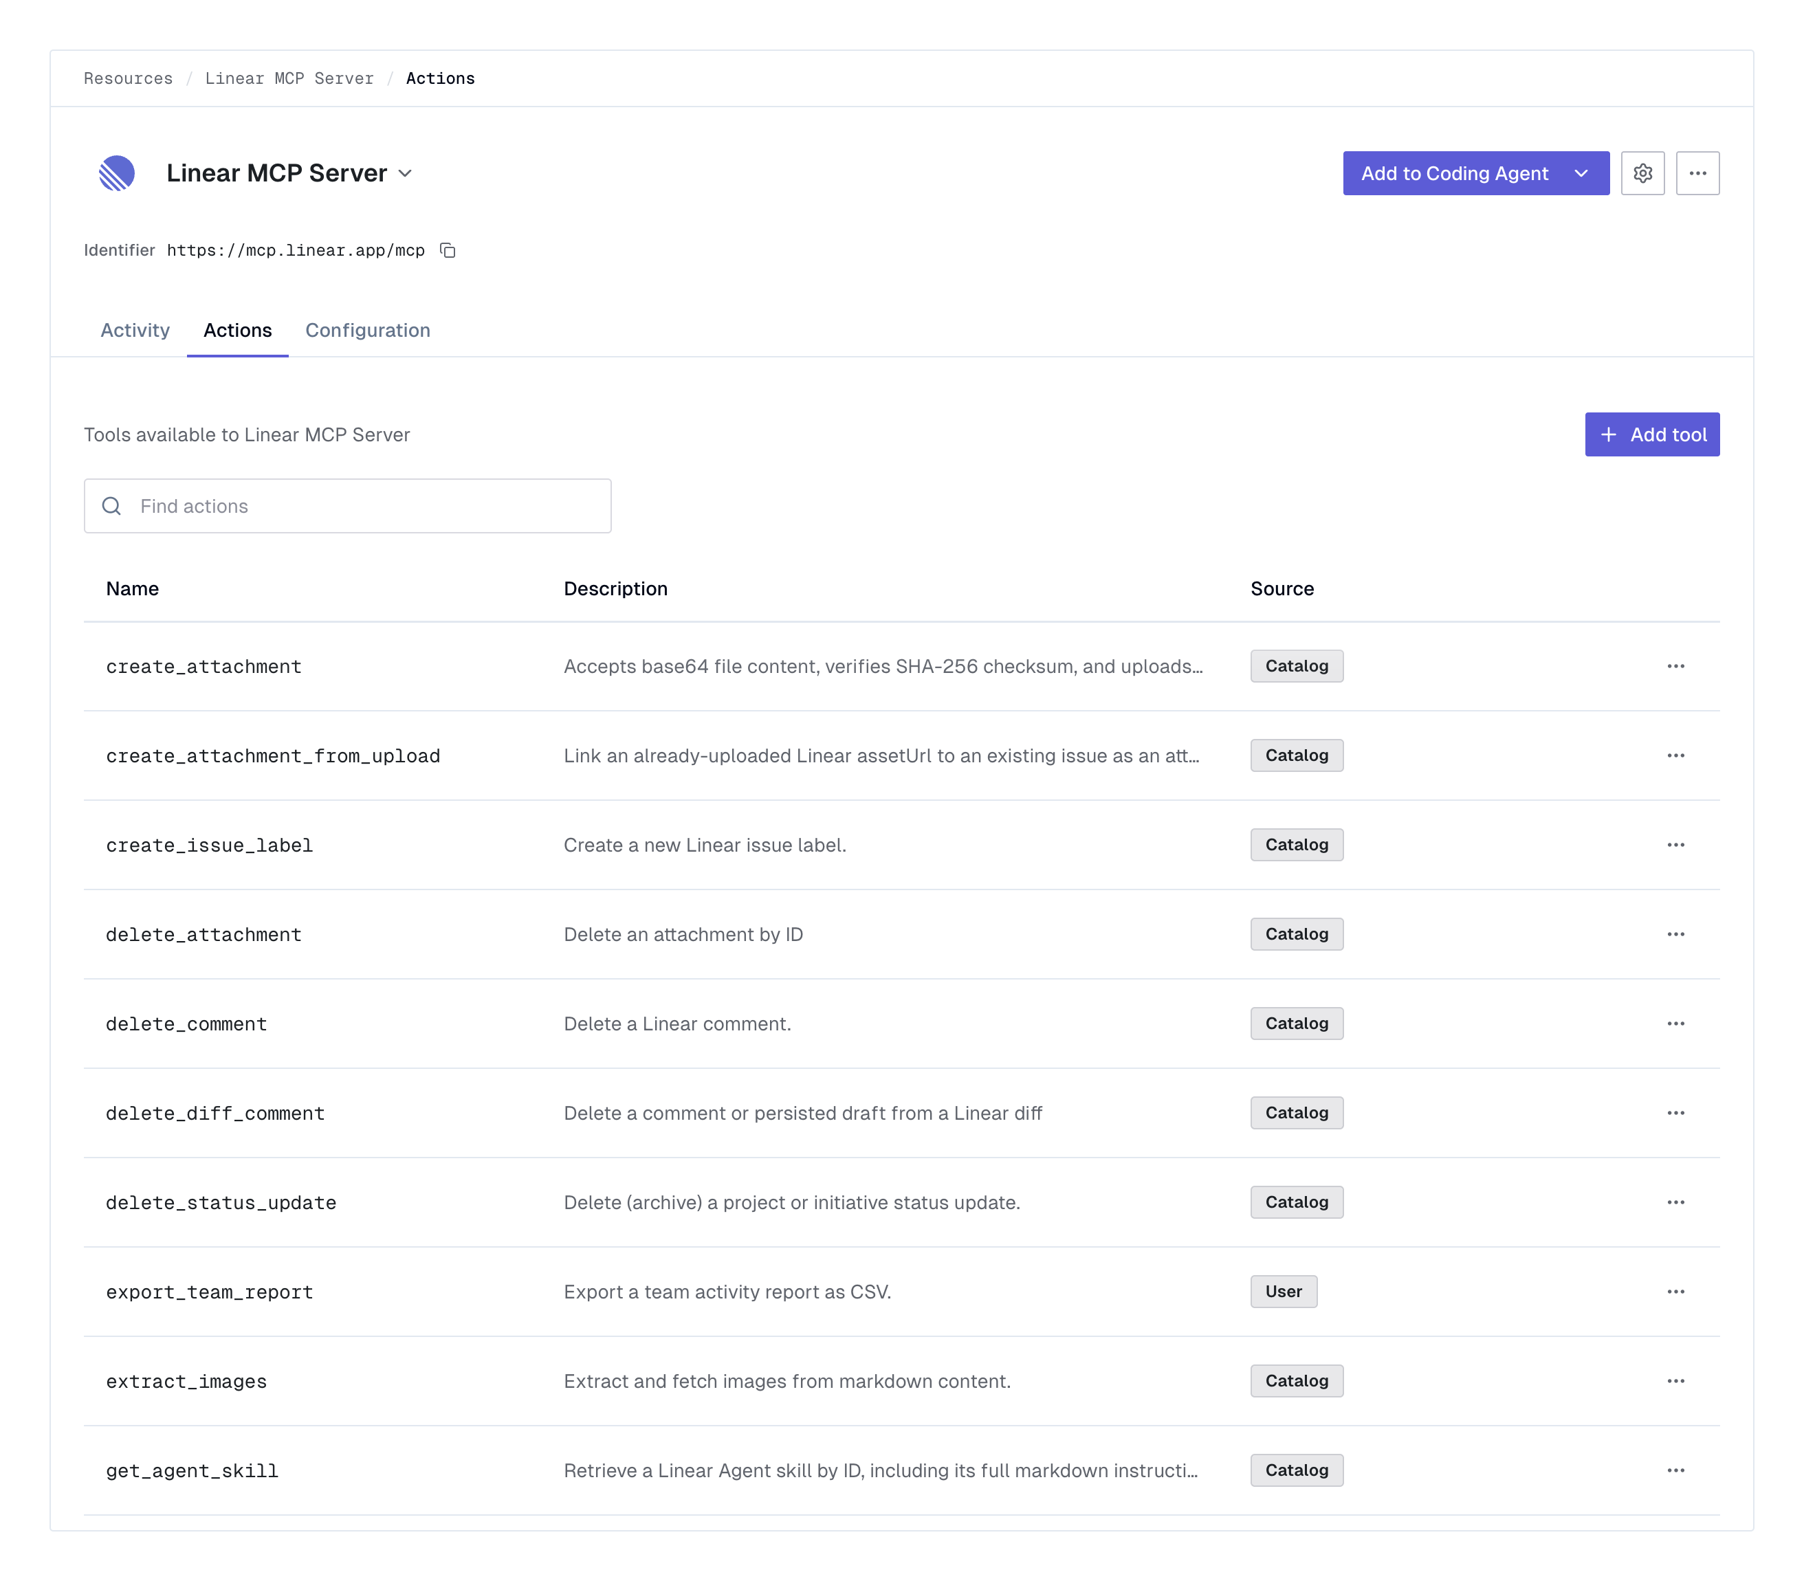Screen dimensions: 1815x1581
Task: Open row menu for create_issue_label
Action: click(1675, 845)
